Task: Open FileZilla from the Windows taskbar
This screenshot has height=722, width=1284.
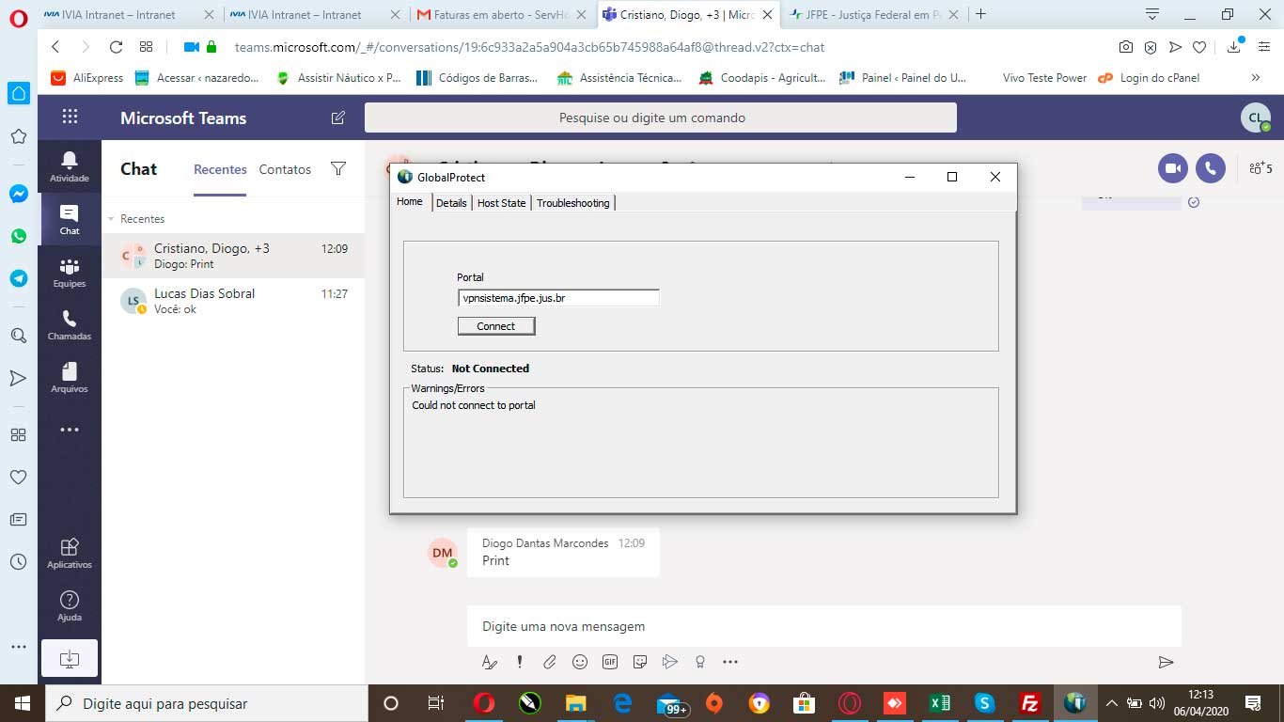Action: [1029, 703]
